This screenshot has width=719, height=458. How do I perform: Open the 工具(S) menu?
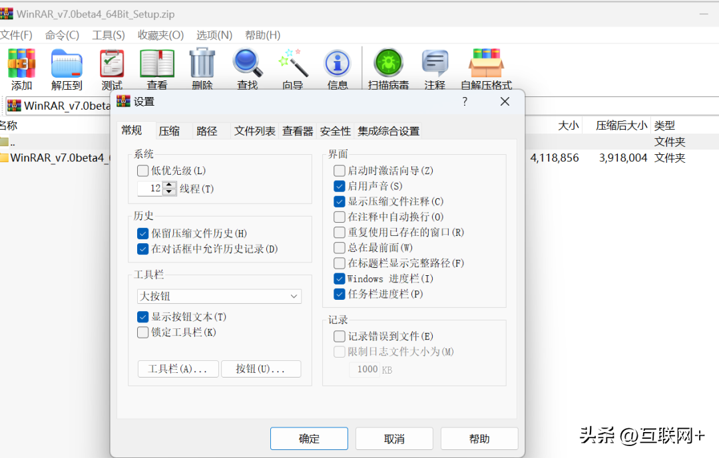(109, 35)
